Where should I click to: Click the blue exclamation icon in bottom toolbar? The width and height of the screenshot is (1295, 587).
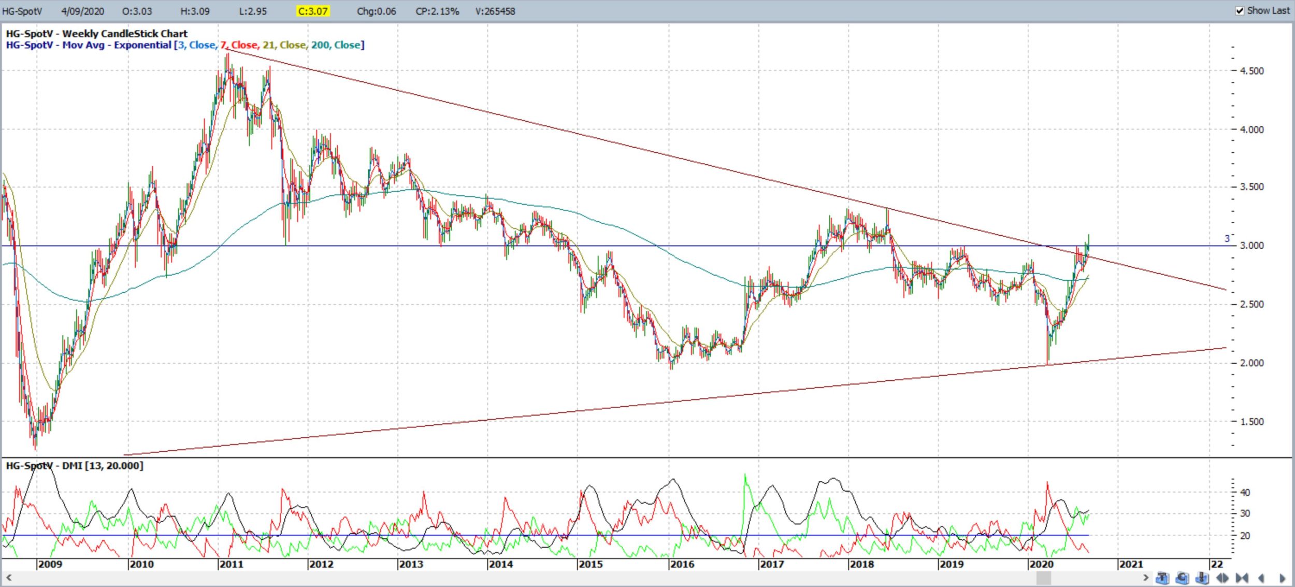pyautogui.click(x=1202, y=578)
